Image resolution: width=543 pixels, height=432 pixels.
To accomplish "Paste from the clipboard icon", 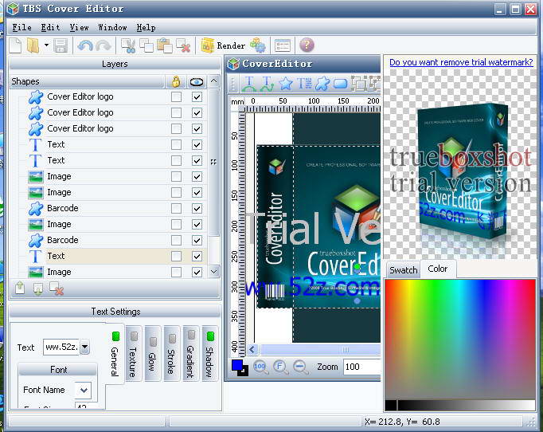I will (x=165, y=45).
